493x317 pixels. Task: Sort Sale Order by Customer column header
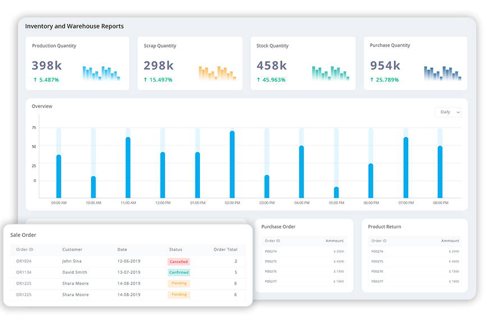(x=72, y=250)
